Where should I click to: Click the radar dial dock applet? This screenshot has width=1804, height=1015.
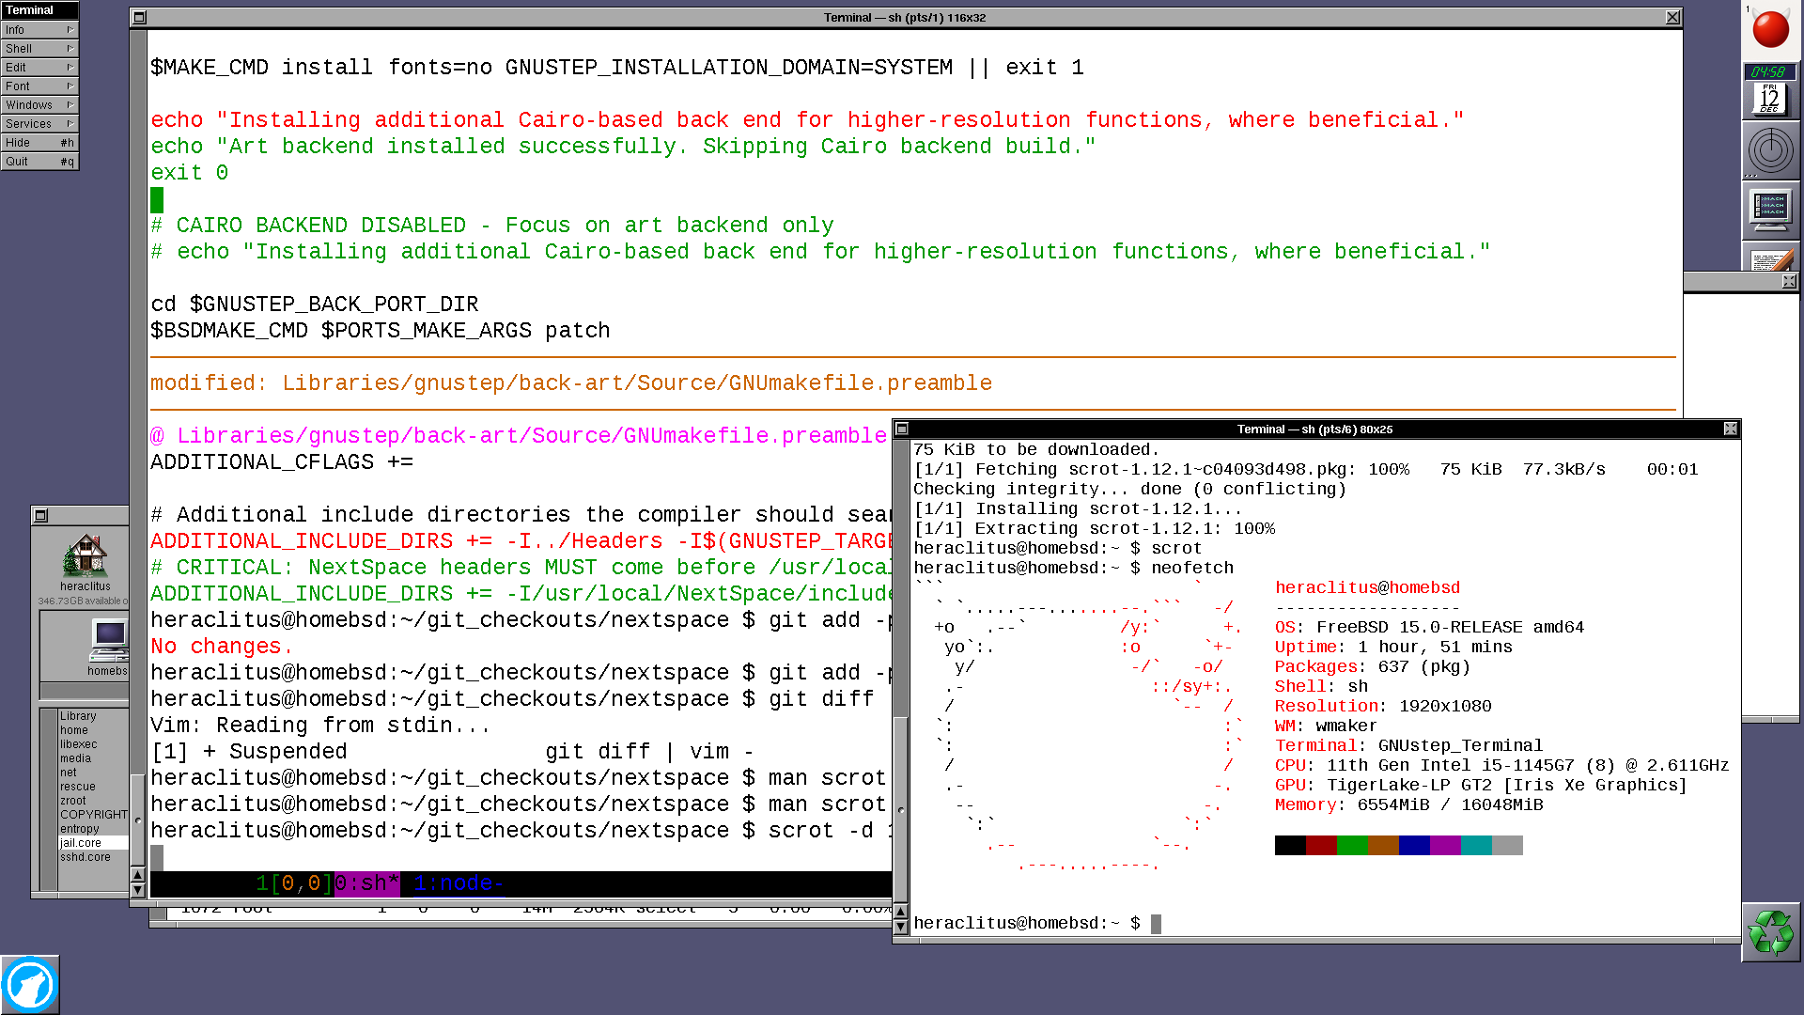(1770, 150)
